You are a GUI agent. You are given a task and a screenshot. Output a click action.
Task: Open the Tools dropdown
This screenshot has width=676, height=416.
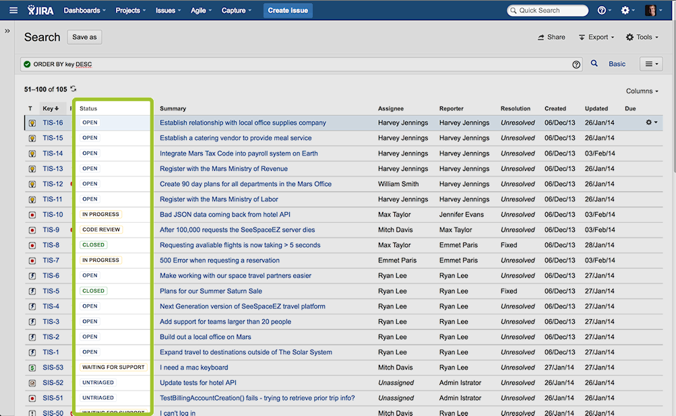tap(642, 37)
